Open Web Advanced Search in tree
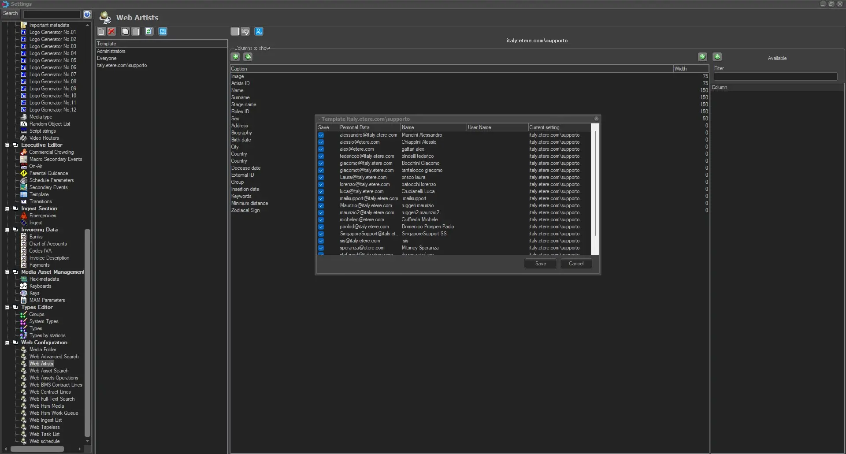The height and width of the screenshot is (454, 846). coord(54,357)
